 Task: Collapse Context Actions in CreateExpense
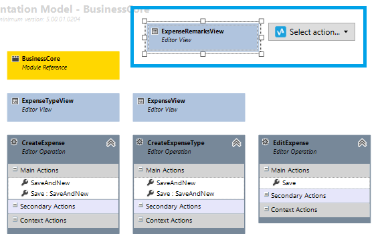tap(15, 220)
